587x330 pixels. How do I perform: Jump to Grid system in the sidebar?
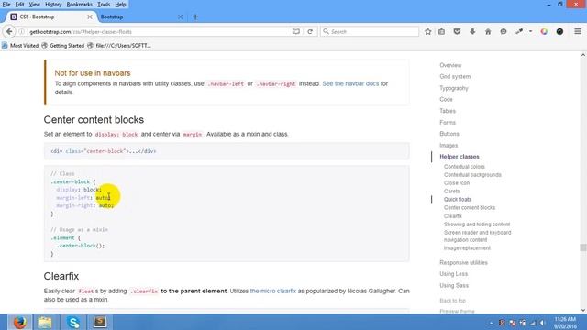tap(455, 76)
